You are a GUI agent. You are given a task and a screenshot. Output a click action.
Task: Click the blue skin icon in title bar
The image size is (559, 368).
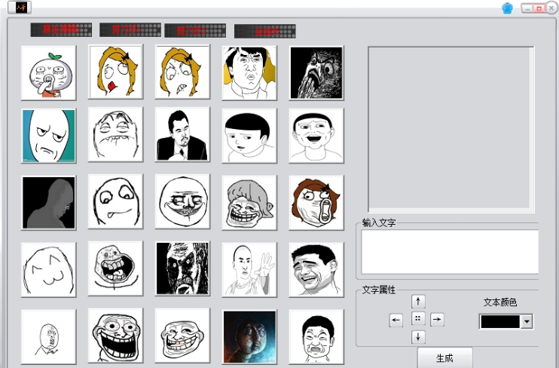point(507,8)
